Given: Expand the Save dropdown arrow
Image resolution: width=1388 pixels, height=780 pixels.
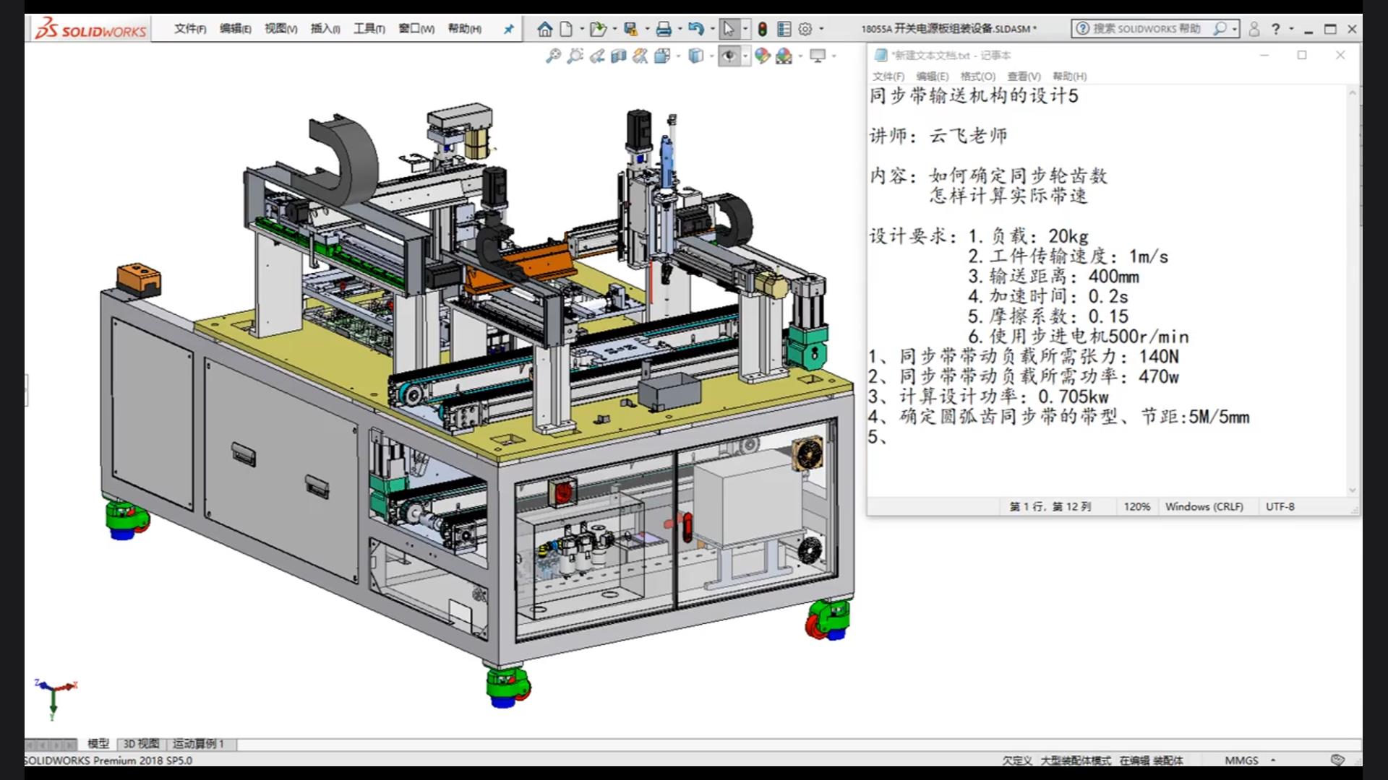Looking at the screenshot, I should click(x=647, y=29).
